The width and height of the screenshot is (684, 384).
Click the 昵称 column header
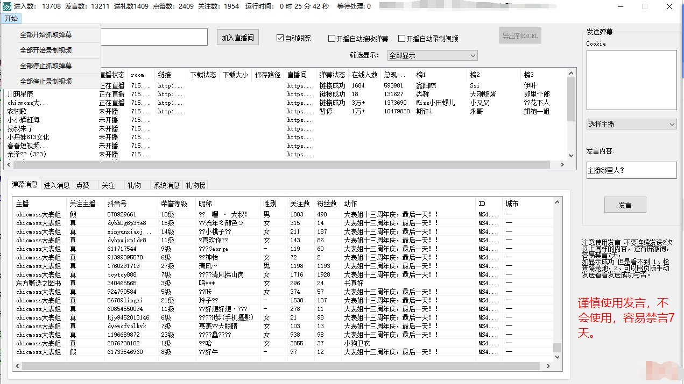click(x=229, y=204)
